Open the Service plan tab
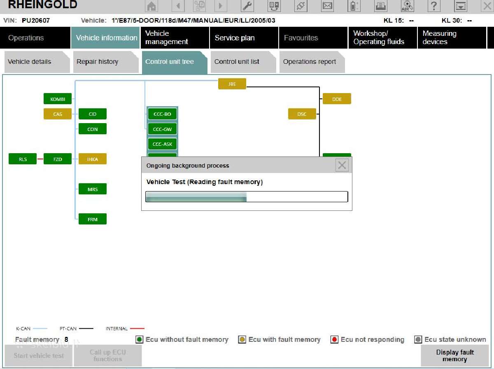This screenshot has height=369, width=494. click(244, 38)
